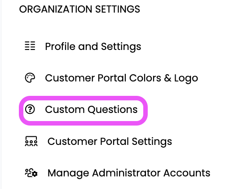Click the pink highlight border around Custom Questions

84,98
